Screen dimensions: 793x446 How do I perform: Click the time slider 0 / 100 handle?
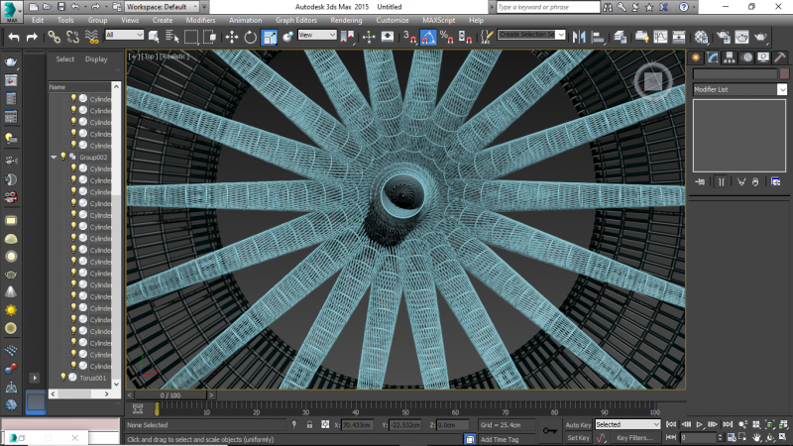(x=170, y=394)
